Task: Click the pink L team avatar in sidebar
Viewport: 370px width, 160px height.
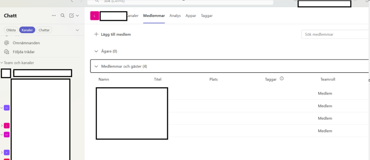Action: click(6, 126)
